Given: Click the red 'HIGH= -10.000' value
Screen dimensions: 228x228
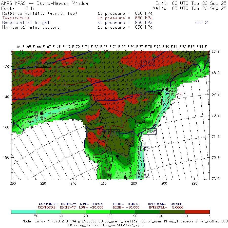Looking at the screenshot, I should click(126, 207).
